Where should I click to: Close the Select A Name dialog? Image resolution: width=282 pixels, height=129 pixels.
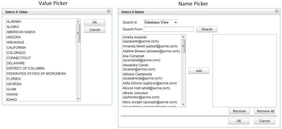(277, 12)
